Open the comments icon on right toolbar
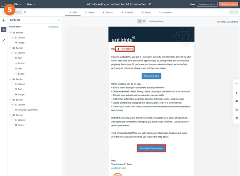This screenshot has width=240, height=176. [237, 101]
